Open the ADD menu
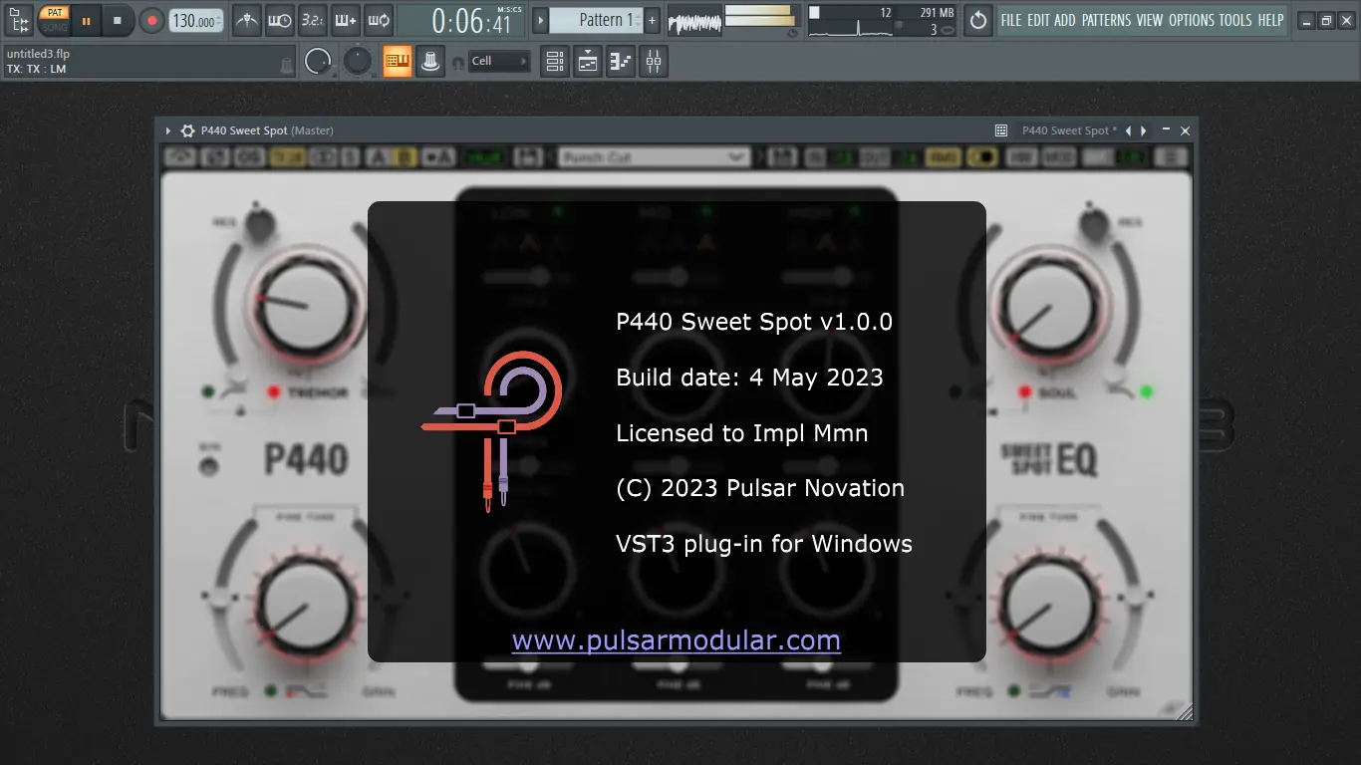 click(1065, 20)
